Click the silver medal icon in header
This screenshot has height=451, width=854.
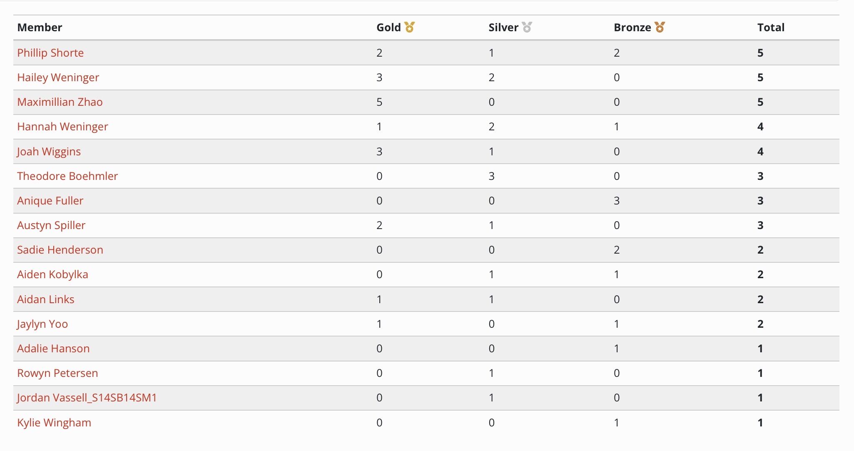(x=527, y=27)
